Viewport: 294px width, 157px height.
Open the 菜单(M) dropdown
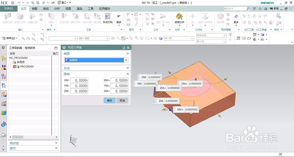[10, 38]
